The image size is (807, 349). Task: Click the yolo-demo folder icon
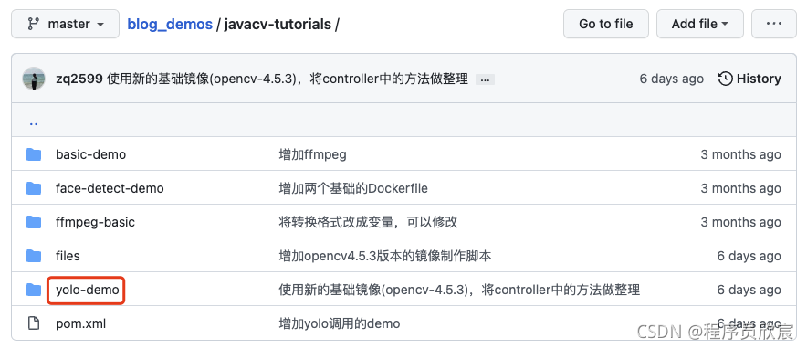pos(34,290)
